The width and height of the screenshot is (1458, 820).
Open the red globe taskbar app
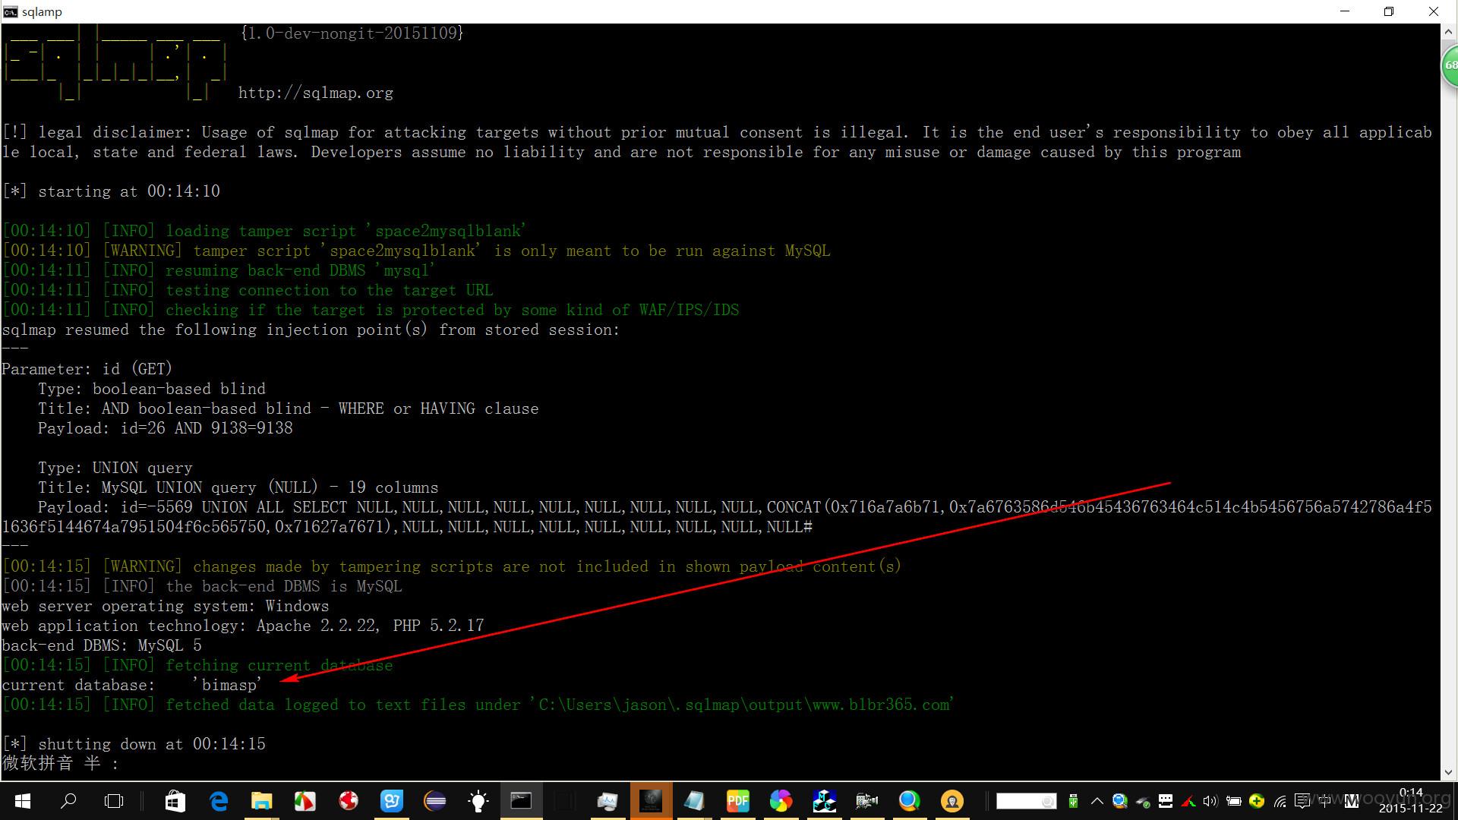point(349,801)
